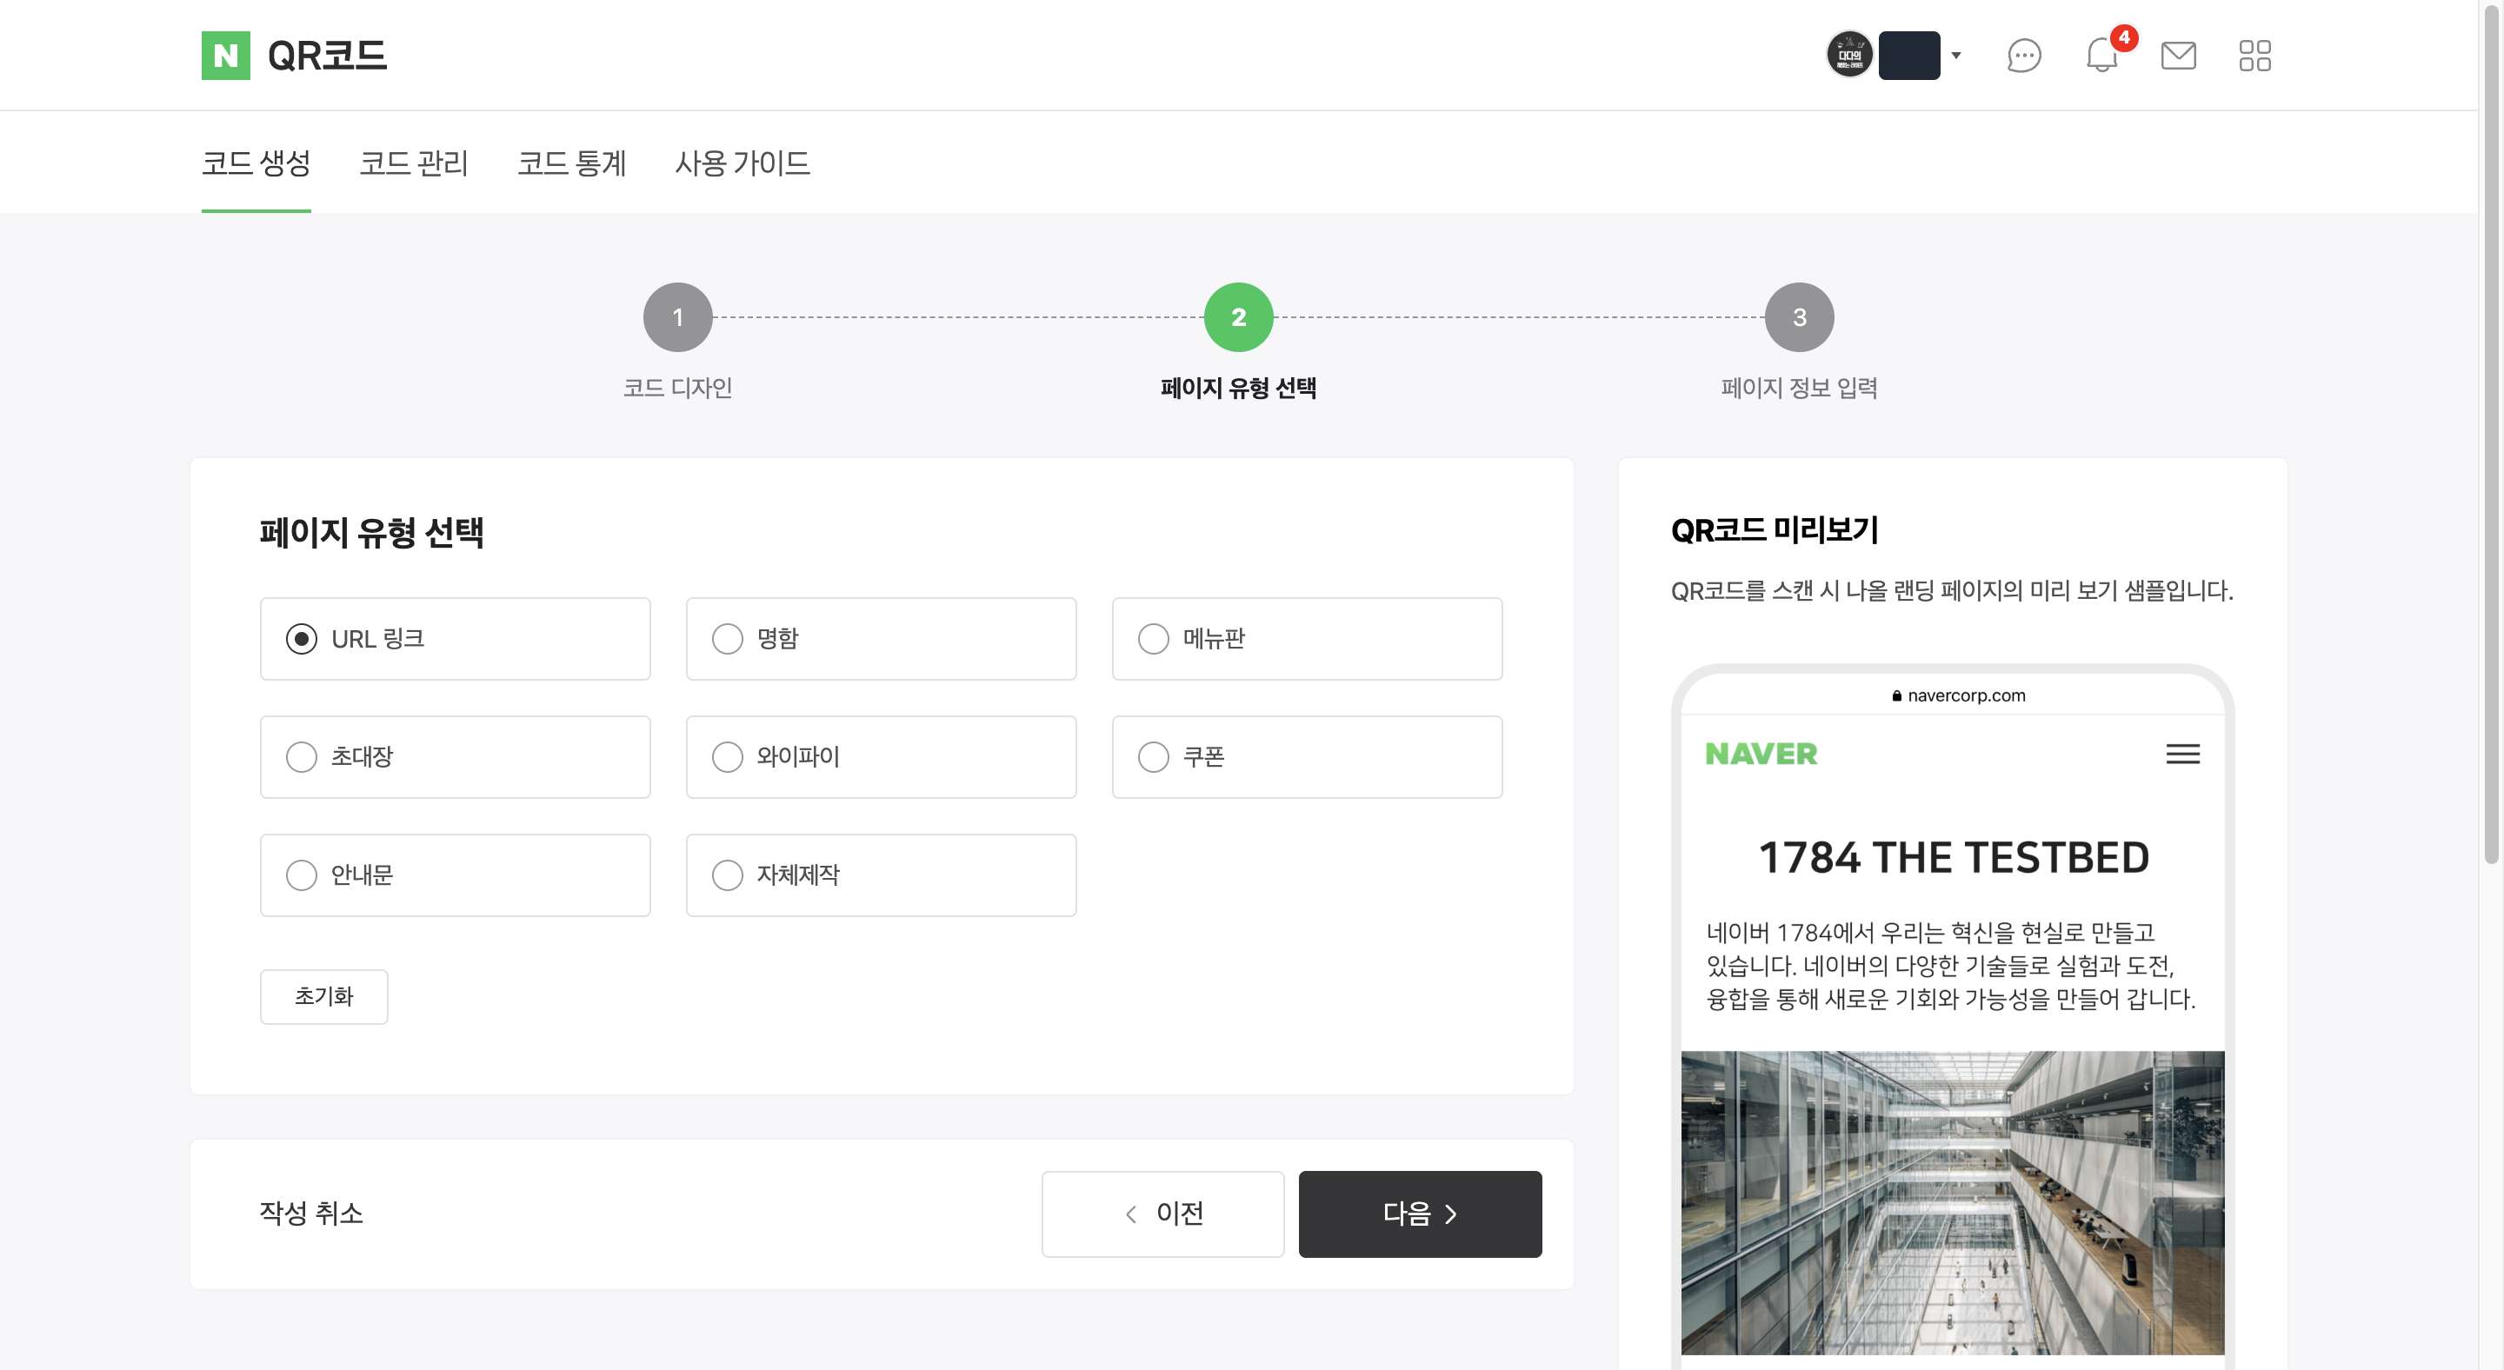Click step 2 페이지 유형 선택 circle

1238,316
